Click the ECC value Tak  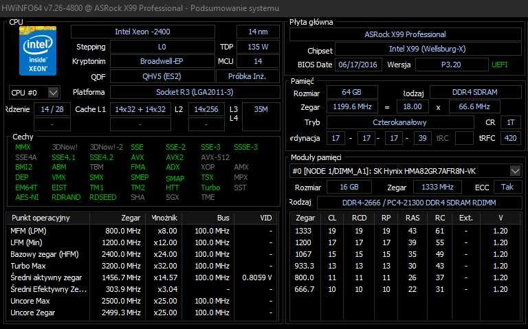tap(507, 187)
